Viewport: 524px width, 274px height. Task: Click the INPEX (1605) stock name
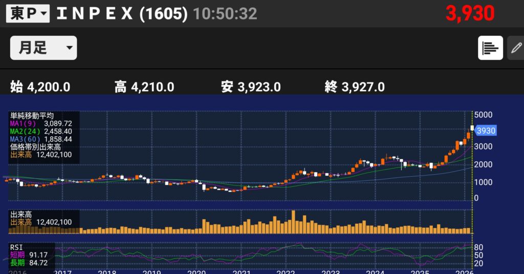point(121,14)
